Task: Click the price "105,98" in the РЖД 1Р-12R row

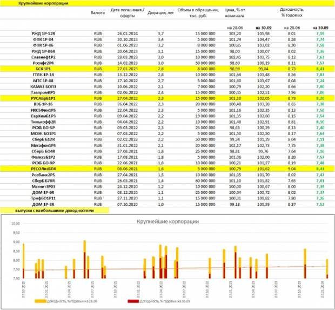Action: pos(264,33)
